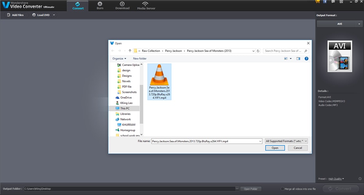The image size is (364, 195).
Task: Click the large Convert button
Action: pos(341,189)
